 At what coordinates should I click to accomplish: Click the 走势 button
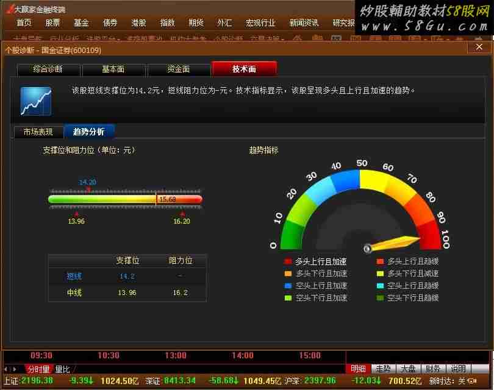click(x=383, y=369)
